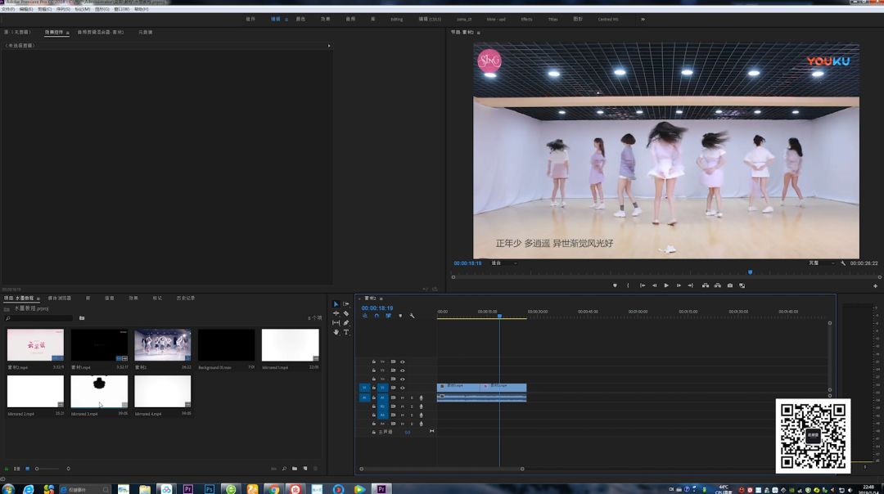Click timeline horizontal zoom scrollbar
This screenshot has height=494, width=884.
pos(442,469)
